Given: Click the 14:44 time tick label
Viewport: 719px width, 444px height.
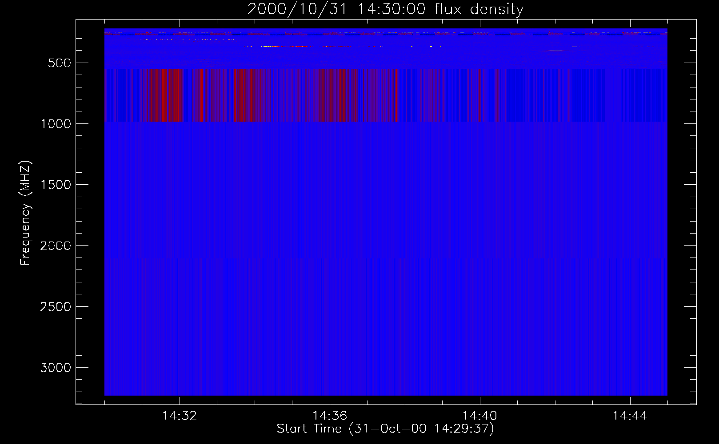Looking at the screenshot, I should (x=630, y=416).
